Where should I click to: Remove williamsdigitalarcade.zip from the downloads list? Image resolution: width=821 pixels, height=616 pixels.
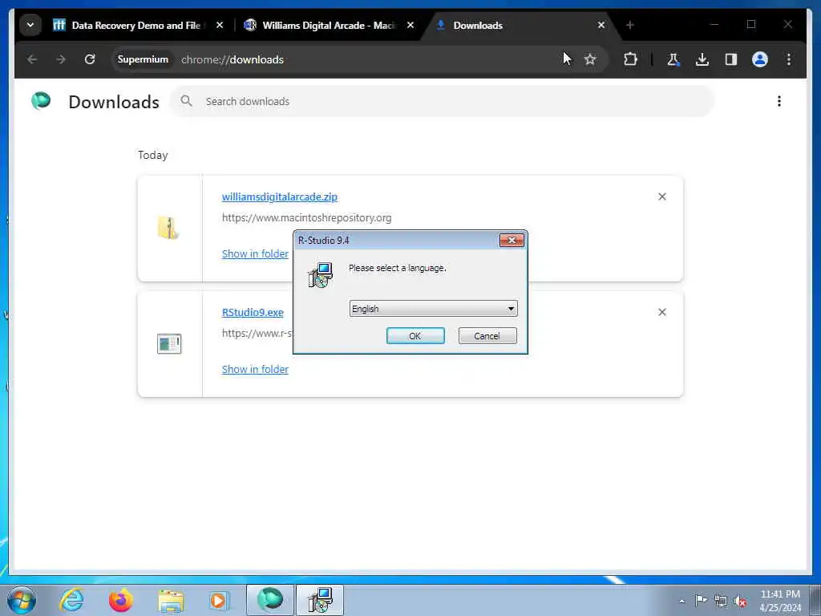[x=661, y=197]
